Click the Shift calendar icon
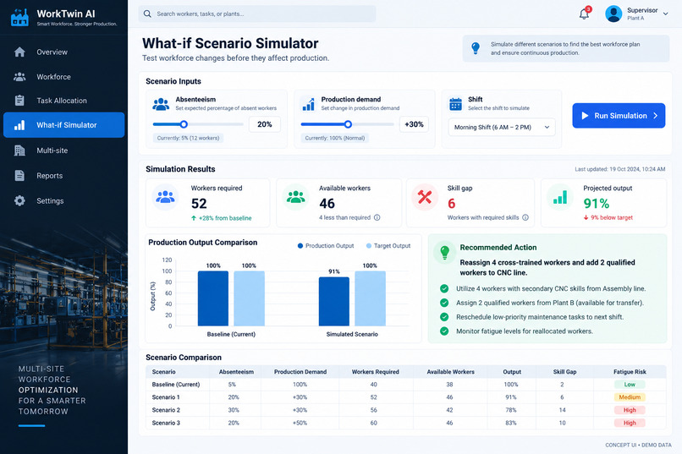This screenshot has width=682, height=454. coord(455,104)
